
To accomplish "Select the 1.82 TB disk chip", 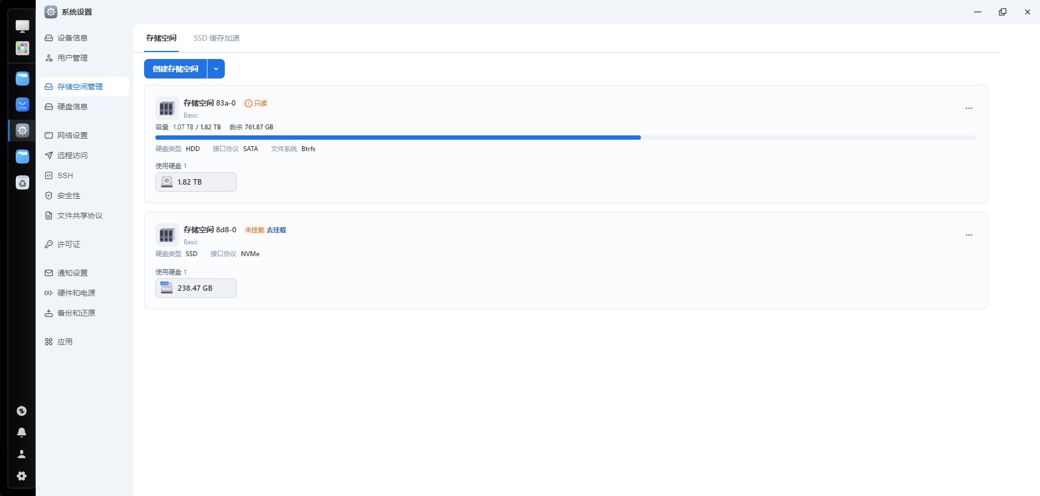I will [x=196, y=182].
